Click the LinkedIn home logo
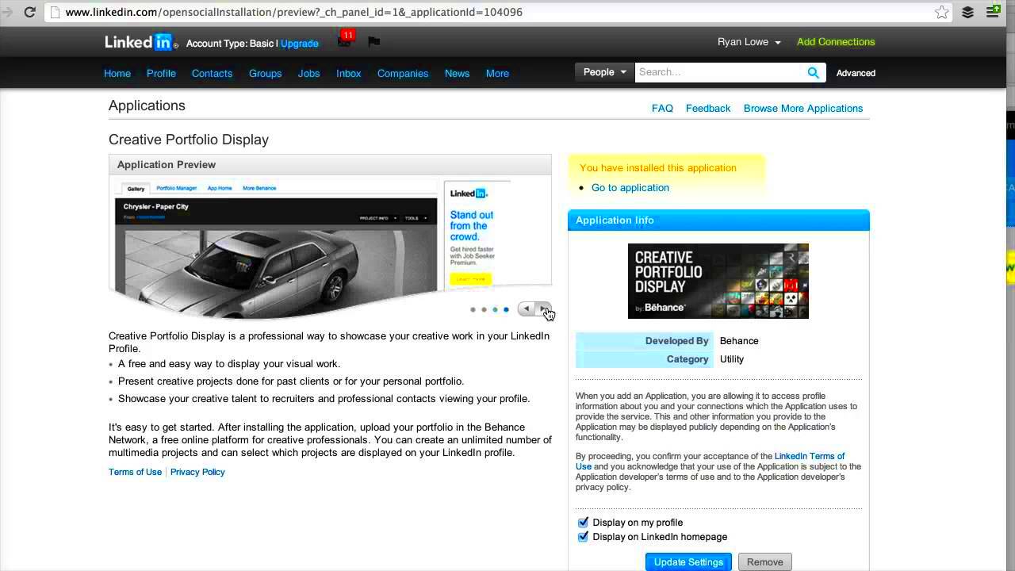Viewport: 1015px width, 571px height. click(140, 41)
